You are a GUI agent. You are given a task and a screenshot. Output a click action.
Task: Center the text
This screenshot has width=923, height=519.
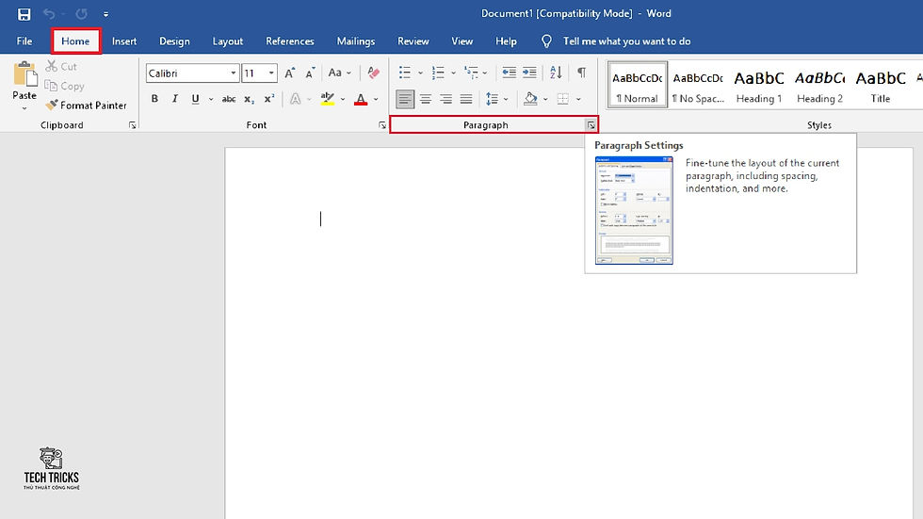(x=425, y=99)
